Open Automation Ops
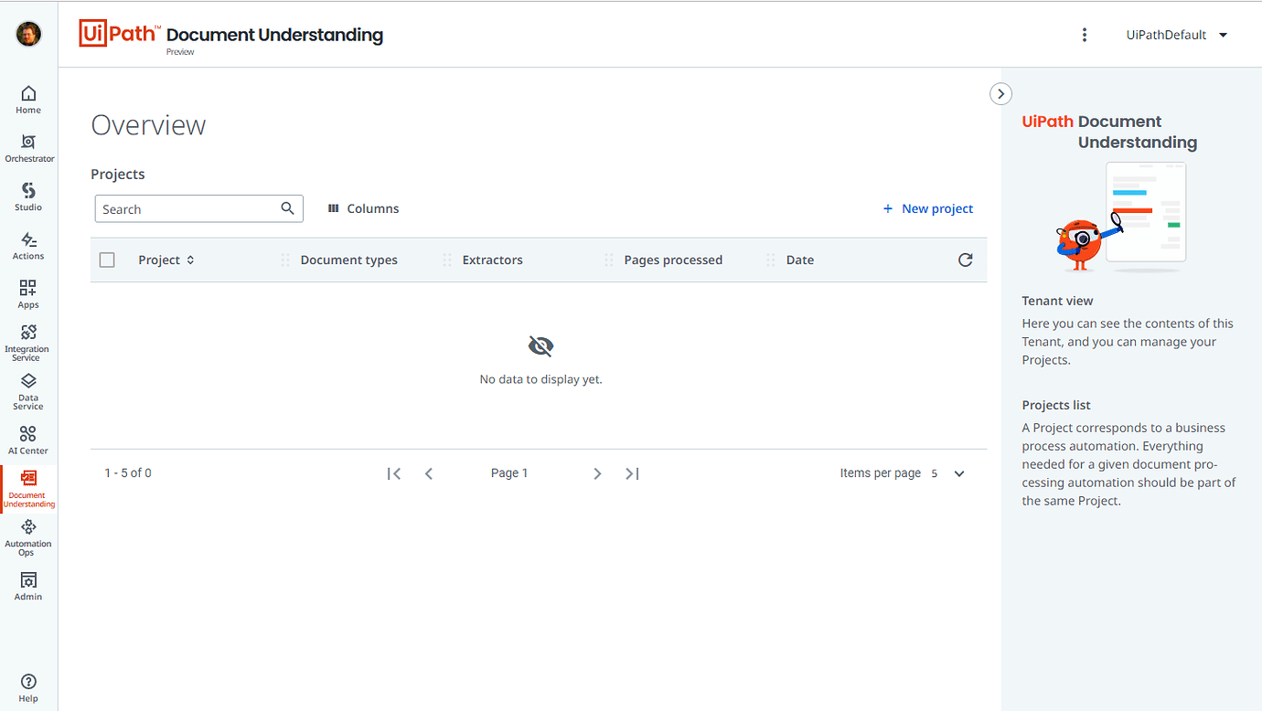 click(x=28, y=535)
